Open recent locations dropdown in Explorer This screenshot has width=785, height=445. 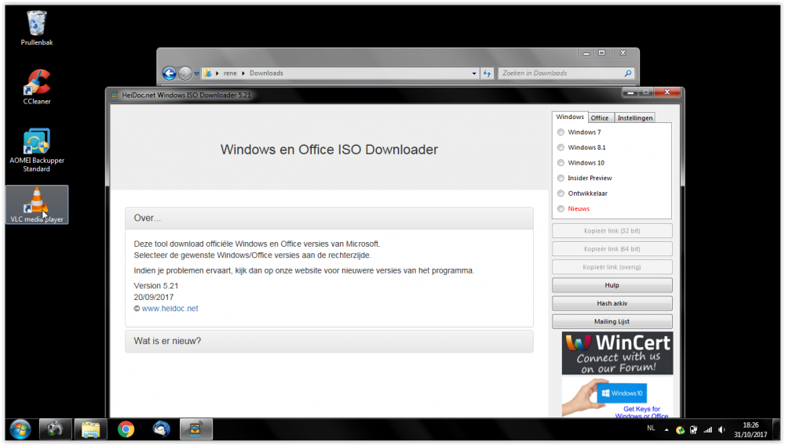coord(197,74)
